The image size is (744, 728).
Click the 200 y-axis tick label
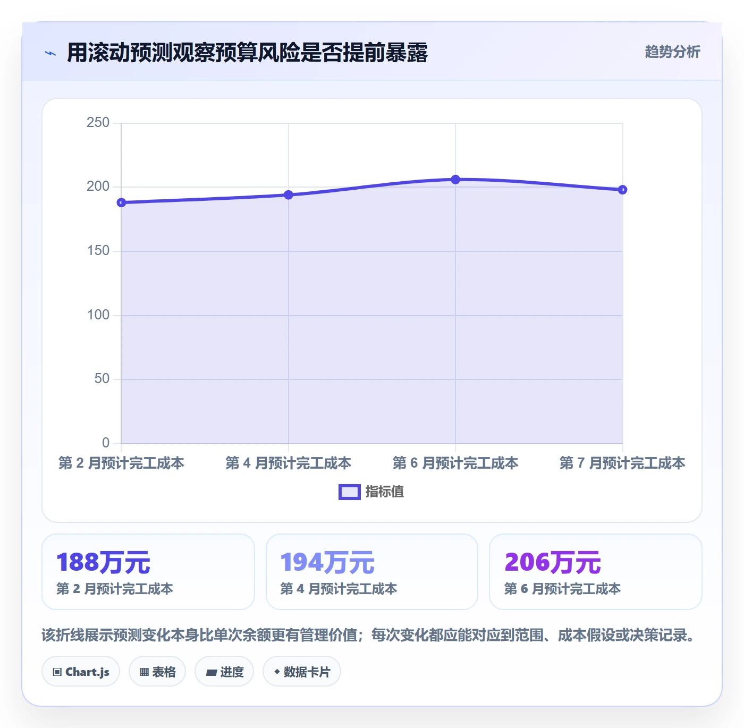click(x=98, y=187)
